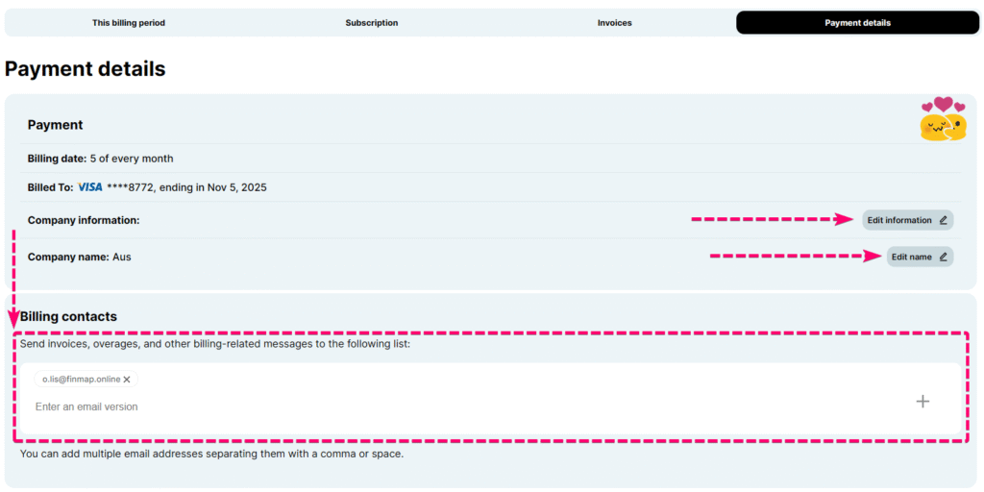The image size is (984, 492).
Task: Click the plus icon to add email
Action: click(922, 401)
